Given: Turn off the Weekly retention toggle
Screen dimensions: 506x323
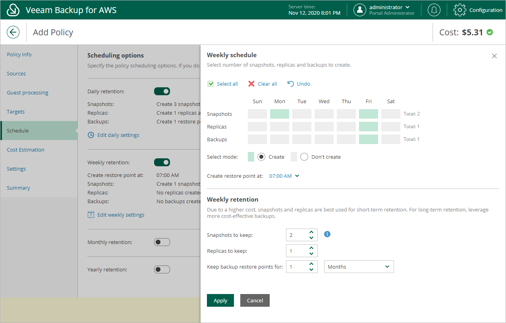Looking at the screenshot, I should (162, 162).
